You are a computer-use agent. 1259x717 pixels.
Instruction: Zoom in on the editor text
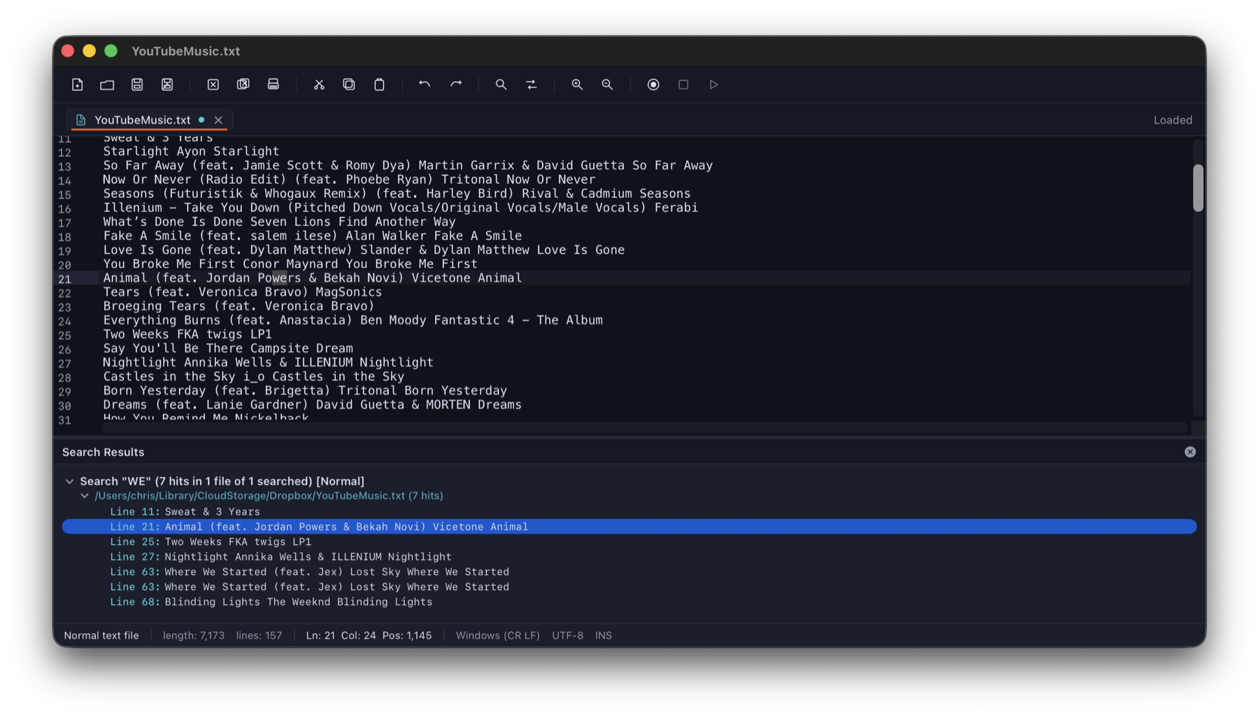pos(577,85)
